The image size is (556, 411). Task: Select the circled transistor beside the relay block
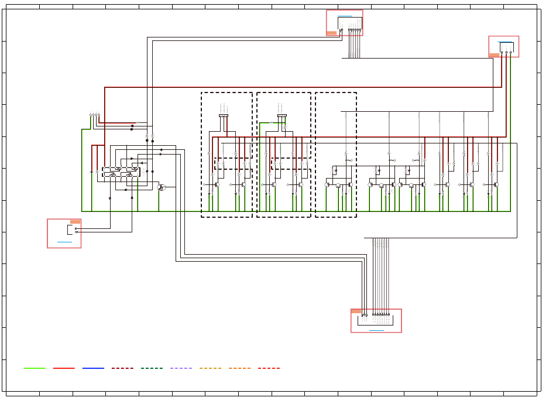click(161, 187)
